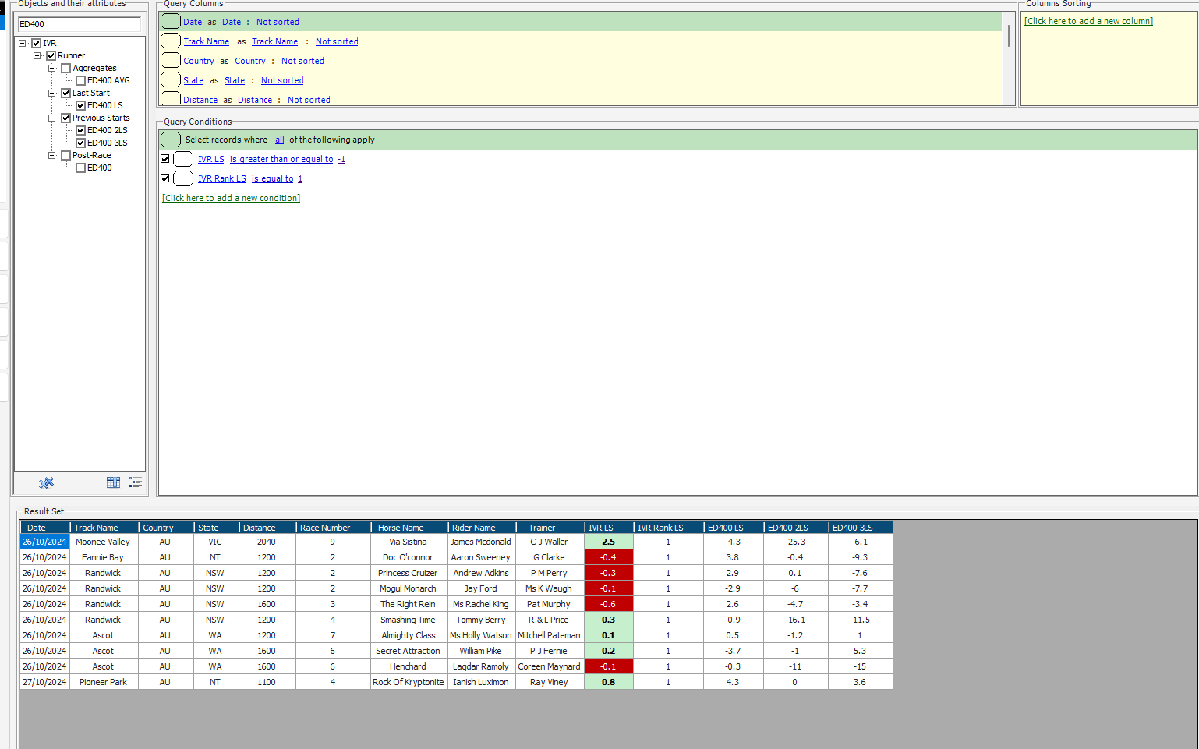
Task: Select the 'Fannie Bay' track cell
Action: click(x=104, y=557)
